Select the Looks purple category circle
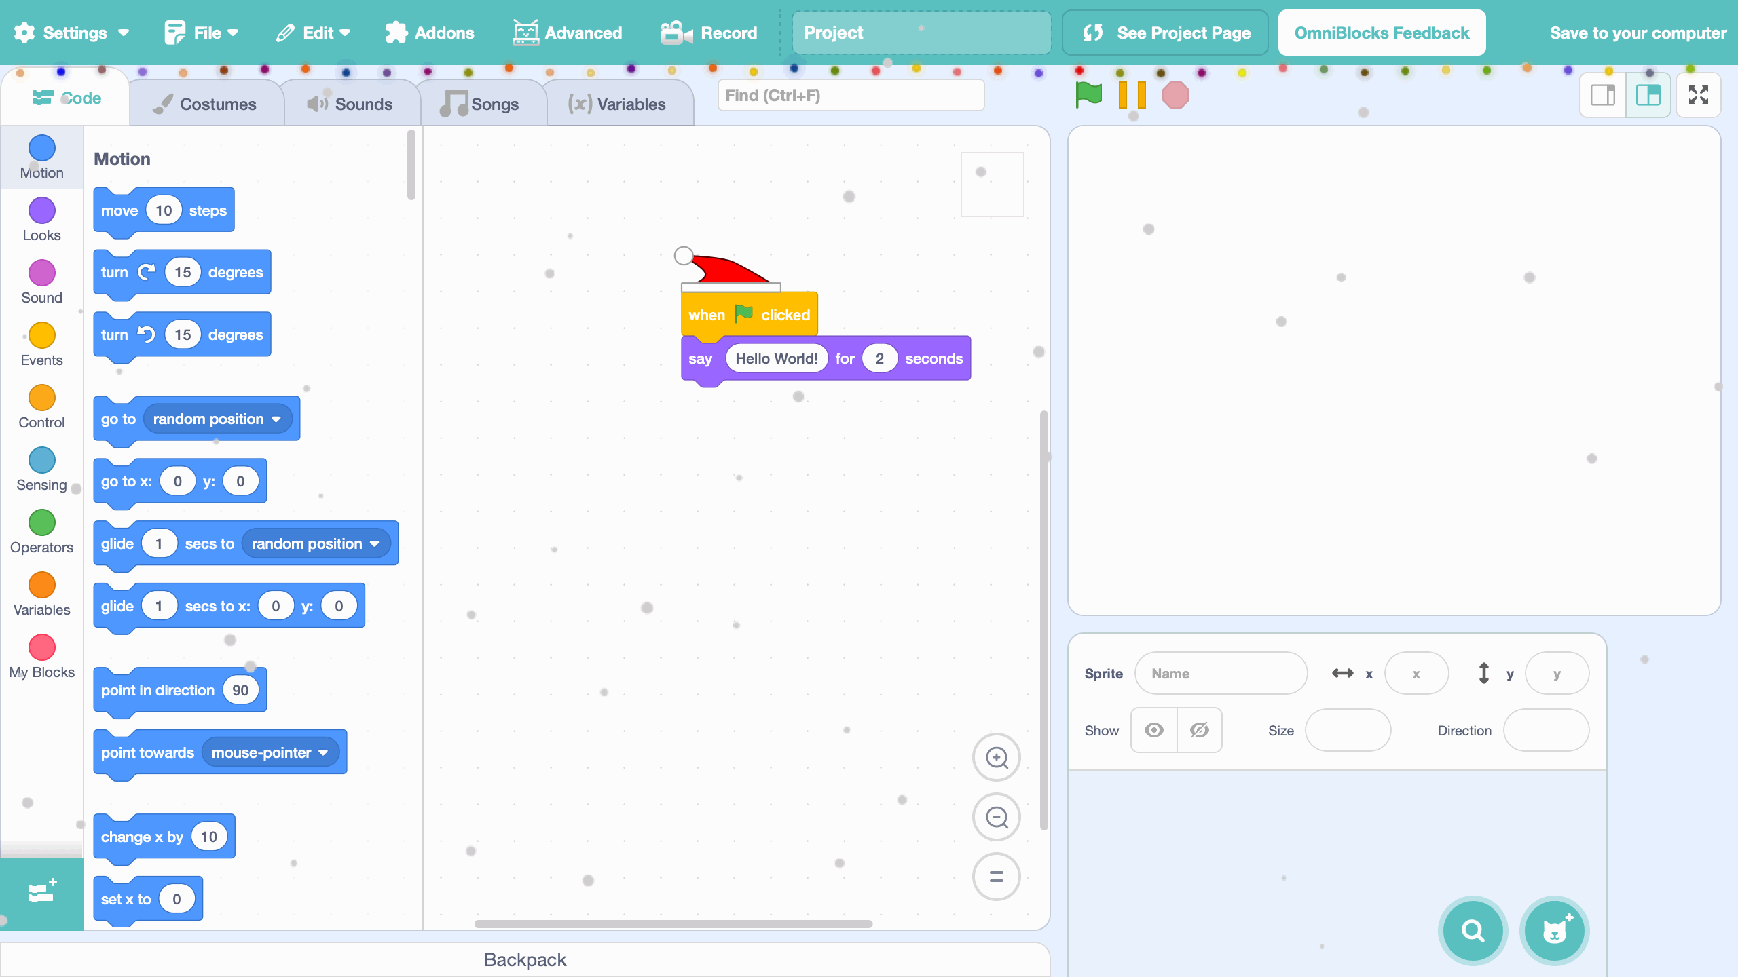 (x=41, y=210)
